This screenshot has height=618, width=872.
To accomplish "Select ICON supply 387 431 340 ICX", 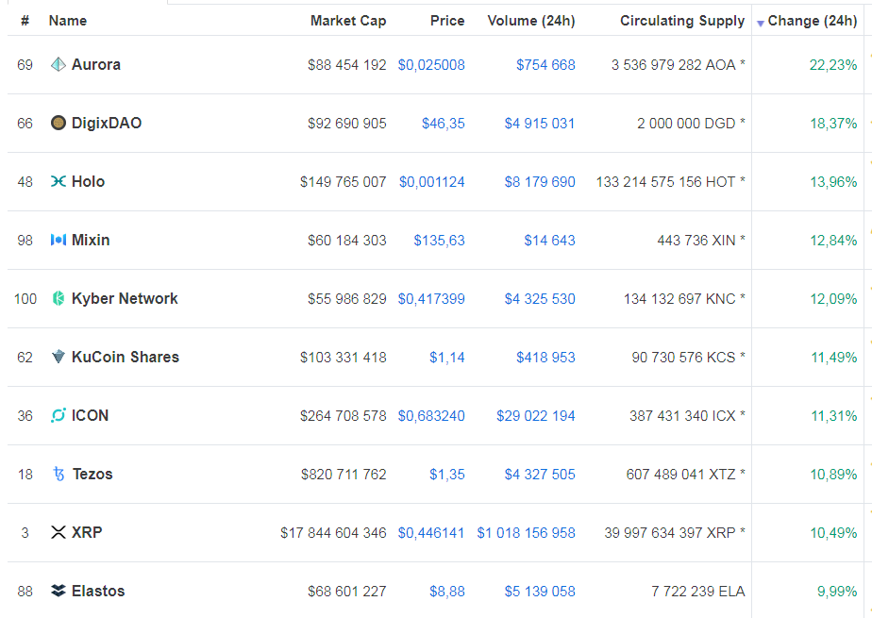I will [x=682, y=416].
